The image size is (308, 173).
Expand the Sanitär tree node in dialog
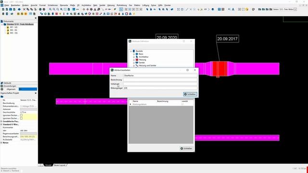tap(134, 62)
